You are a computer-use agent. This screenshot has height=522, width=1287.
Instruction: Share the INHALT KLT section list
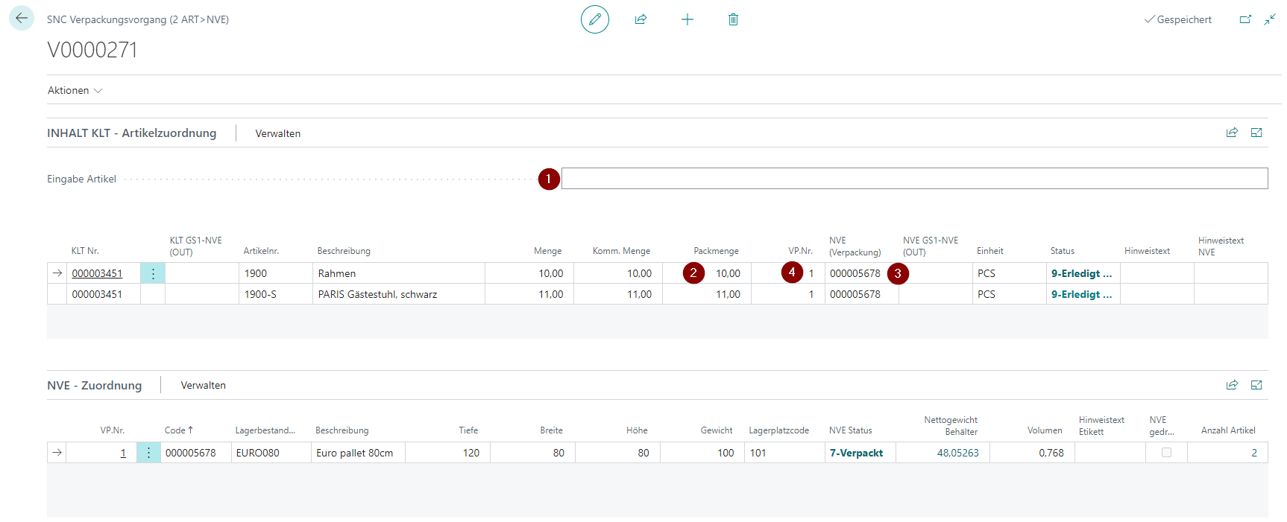(x=1232, y=133)
